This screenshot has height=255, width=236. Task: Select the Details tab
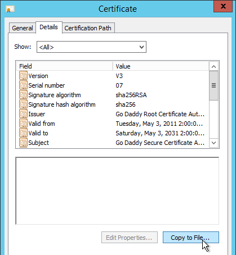coord(48,28)
